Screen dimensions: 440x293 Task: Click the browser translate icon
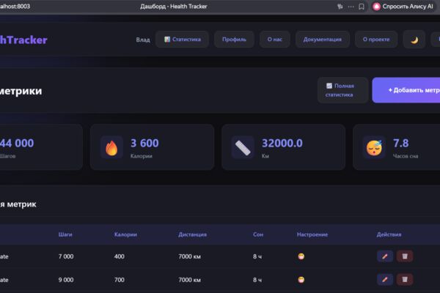pos(340,7)
